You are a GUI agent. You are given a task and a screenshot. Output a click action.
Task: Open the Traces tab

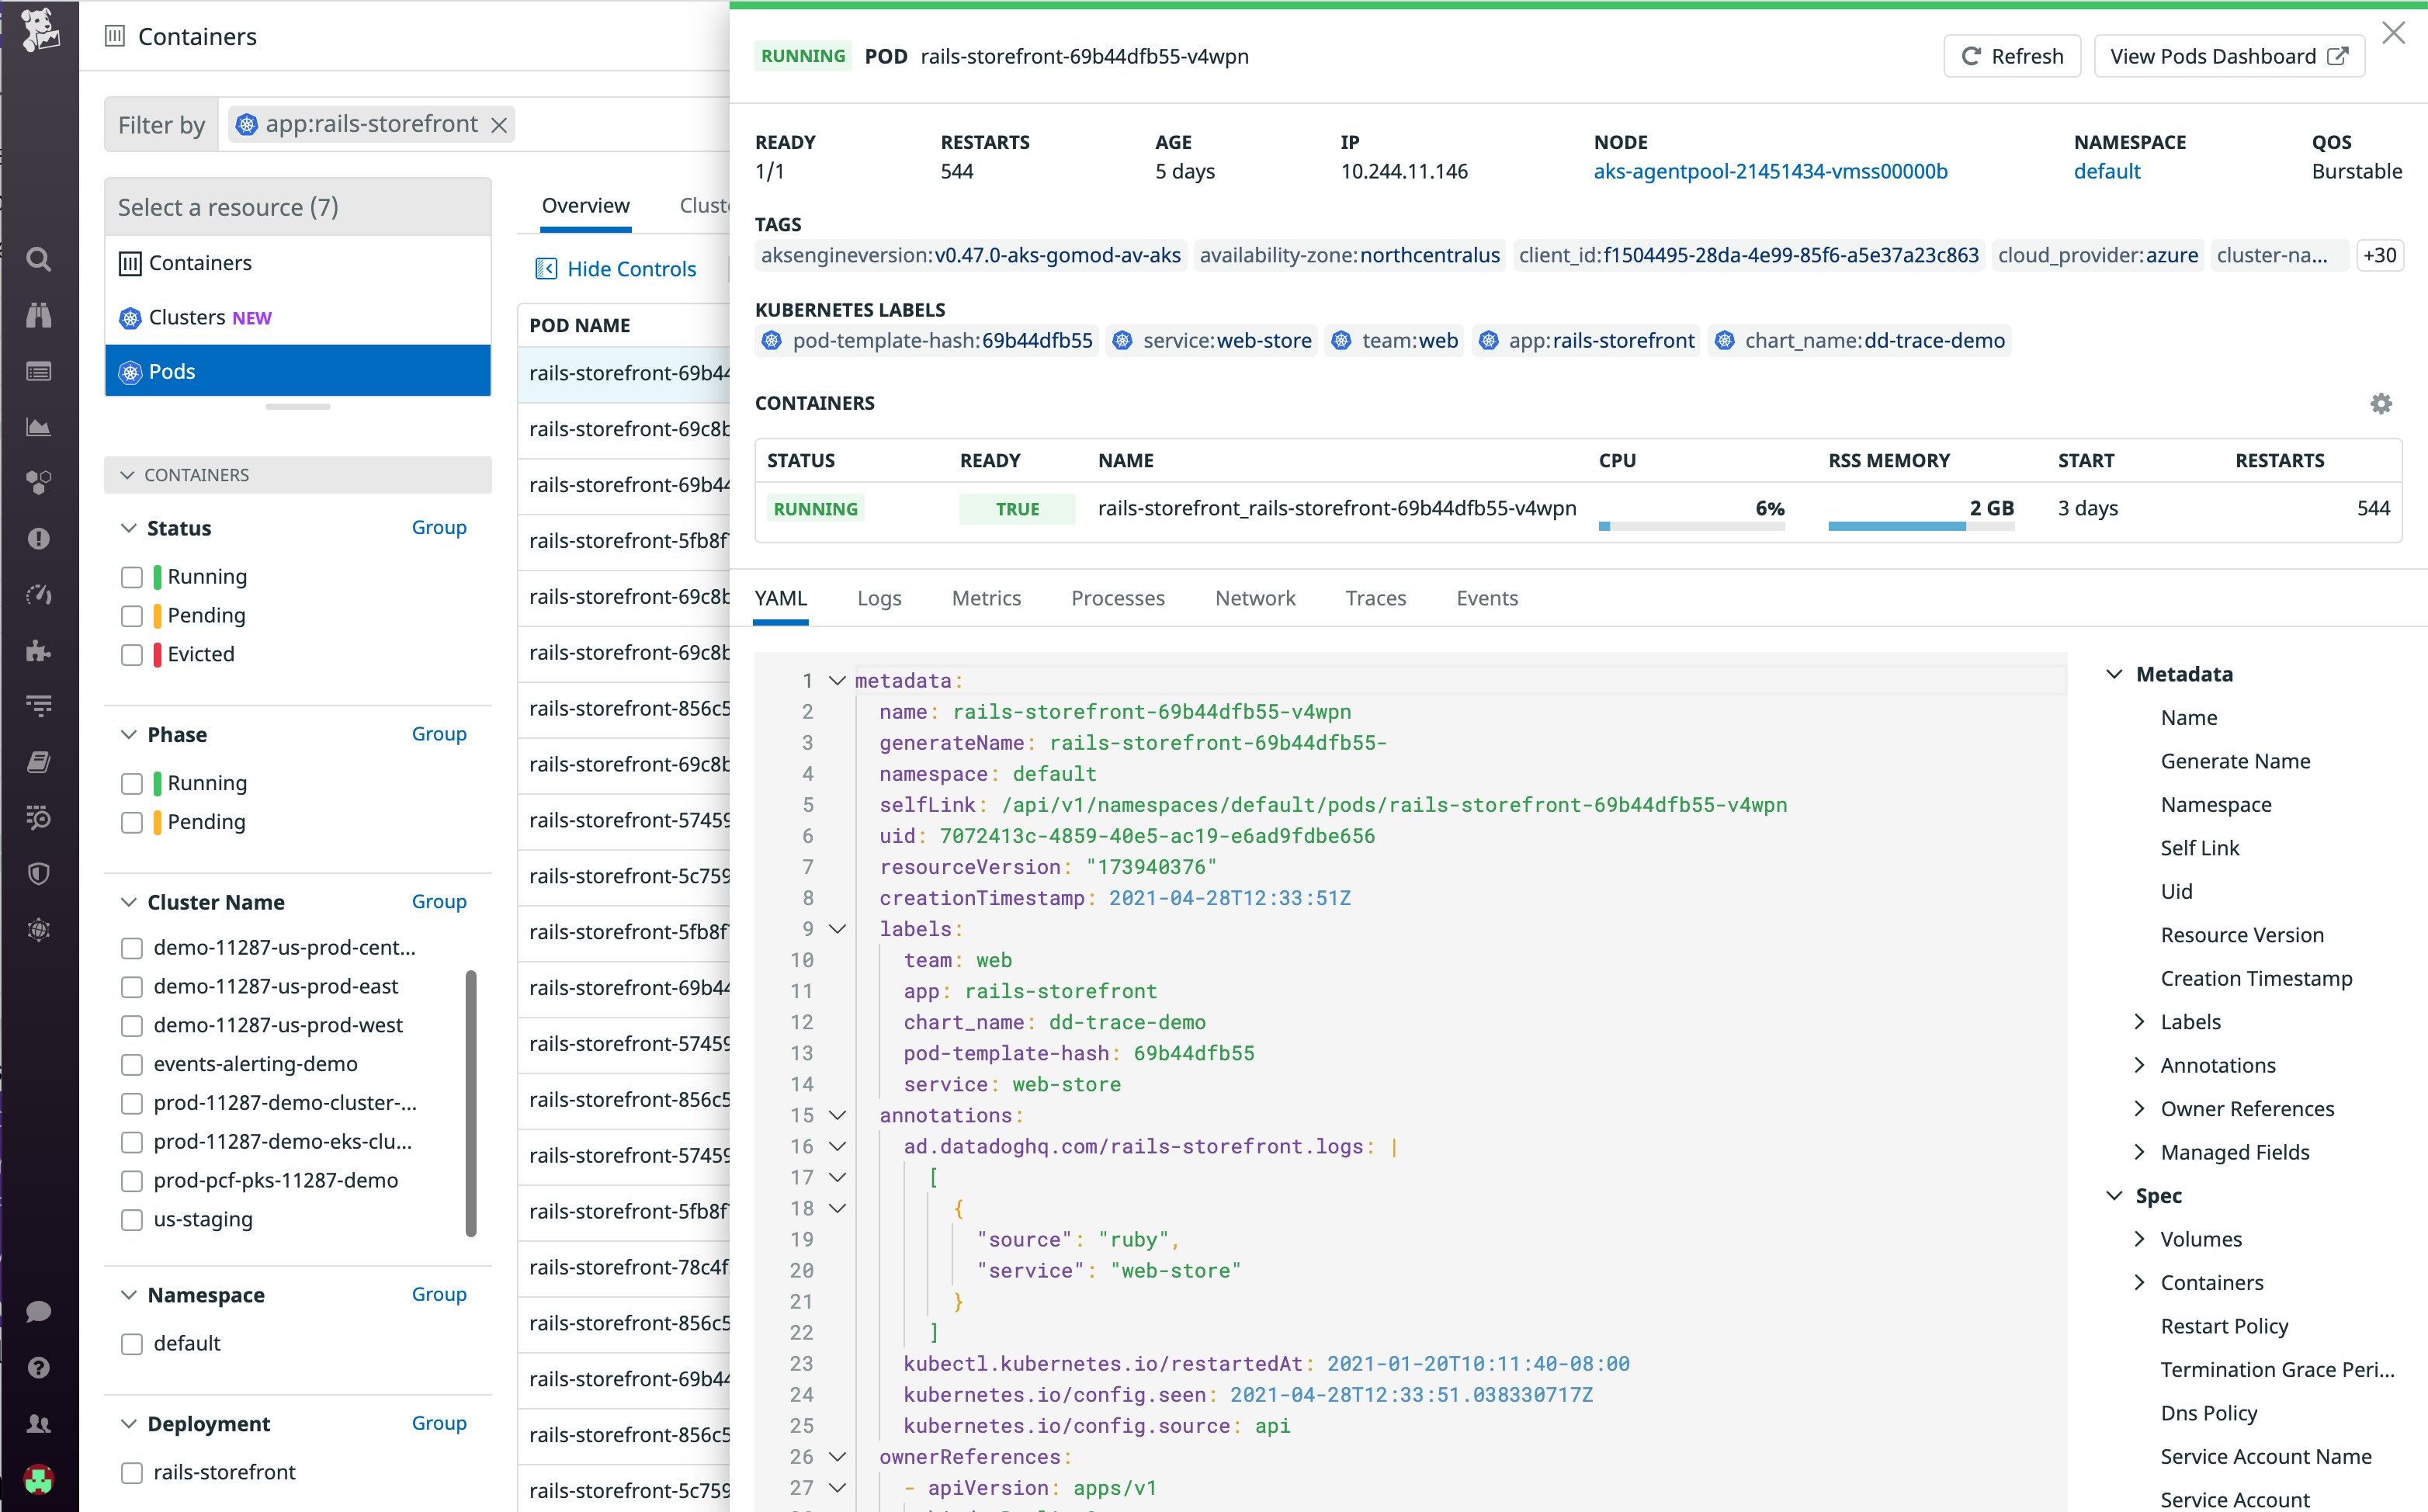1376,598
